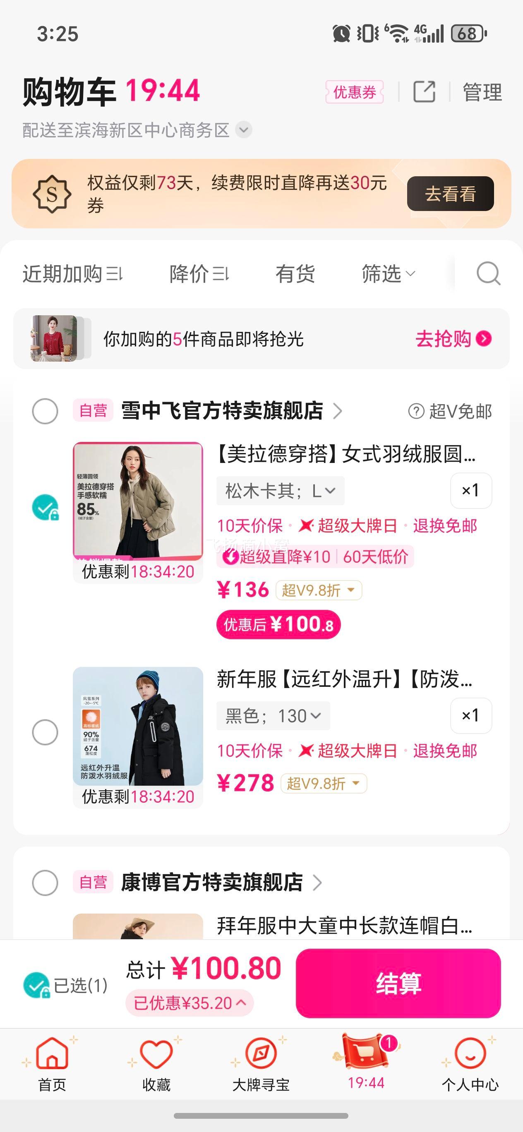Open the 大牌寻宝 compass icon
The height and width of the screenshot is (1132, 523).
pyautogui.click(x=261, y=1054)
